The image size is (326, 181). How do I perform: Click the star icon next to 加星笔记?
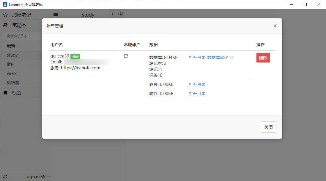tap(5, 15)
